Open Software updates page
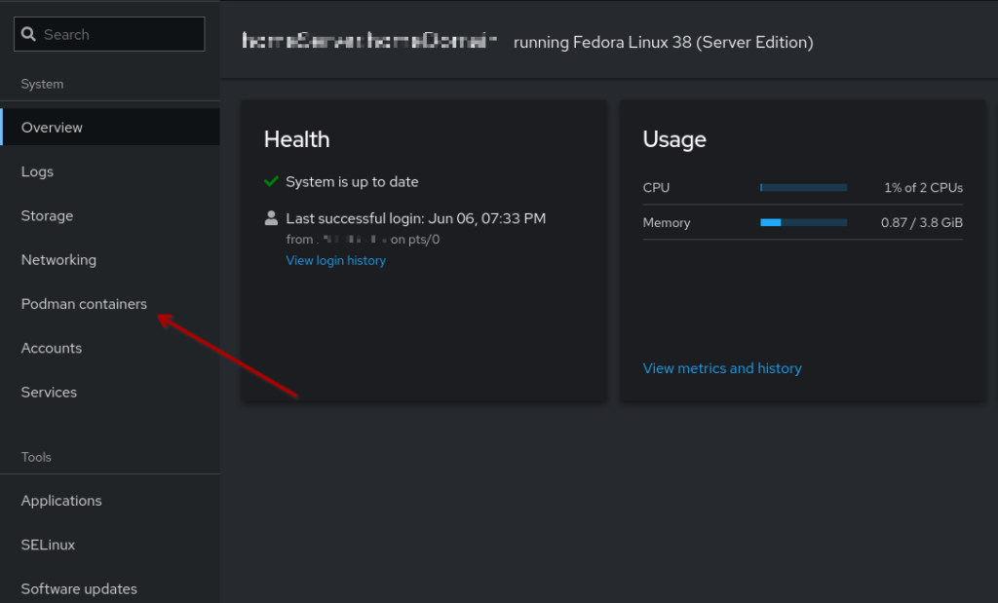This screenshot has height=603, width=998. 79,588
